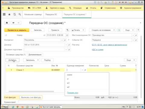145x109 pixels.
Task: Open the Зарплата и кадры section
Action: 55,8
